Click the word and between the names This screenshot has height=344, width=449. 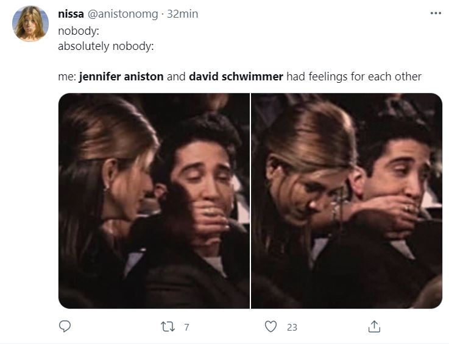[x=176, y=77]
